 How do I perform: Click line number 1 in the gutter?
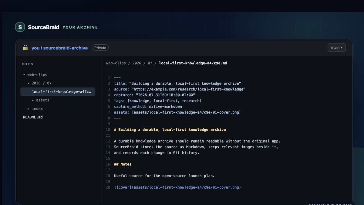[x=109, y=78]
